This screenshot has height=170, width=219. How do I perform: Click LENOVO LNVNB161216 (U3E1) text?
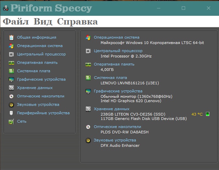pyautogui.click(x=130, y=83)
